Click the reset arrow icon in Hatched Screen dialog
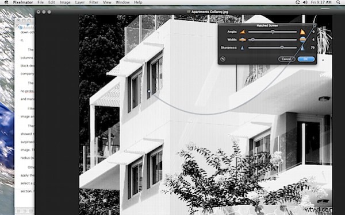The width and height of the screenshot is (345, 215). [x=223, y=59]
